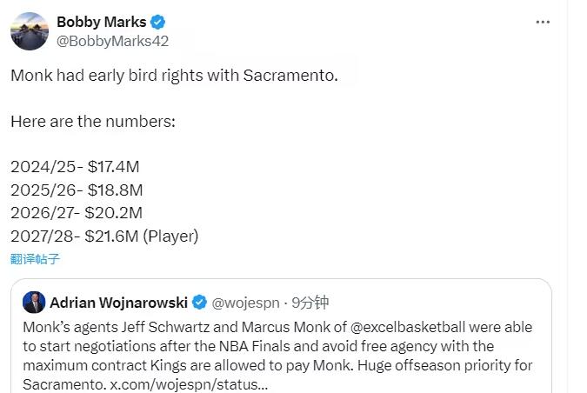Viewport: 587px width, 393px height.
Task: Open the x.com/wojespn/status link
Action: coord(188,384)
